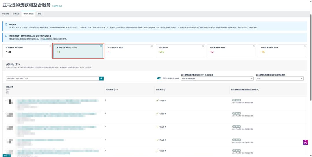Switch to the 报告 tab

tap(39, 14)
